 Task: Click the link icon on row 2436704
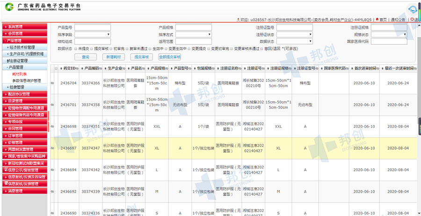click(x=52, y=83)
